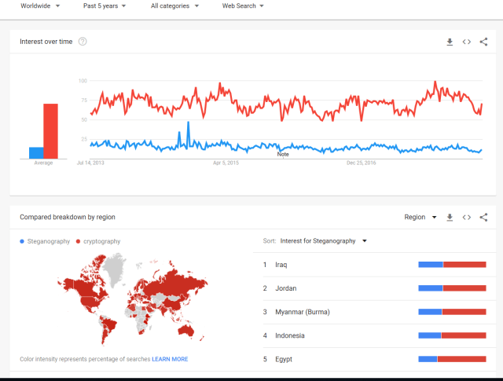Image resolution: width=503 pixels, height=381 pixels.
Task: Download the region breakdown data
Action: point(450,218)
